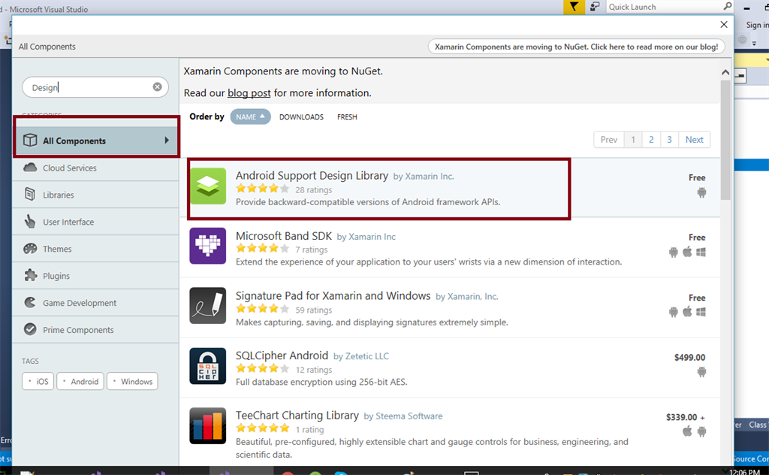
Task: Go to results page 2
Action: 651,139
